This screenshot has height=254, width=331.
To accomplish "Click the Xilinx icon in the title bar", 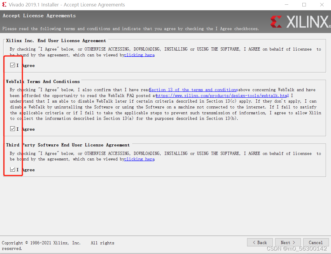I will point(4,5).
